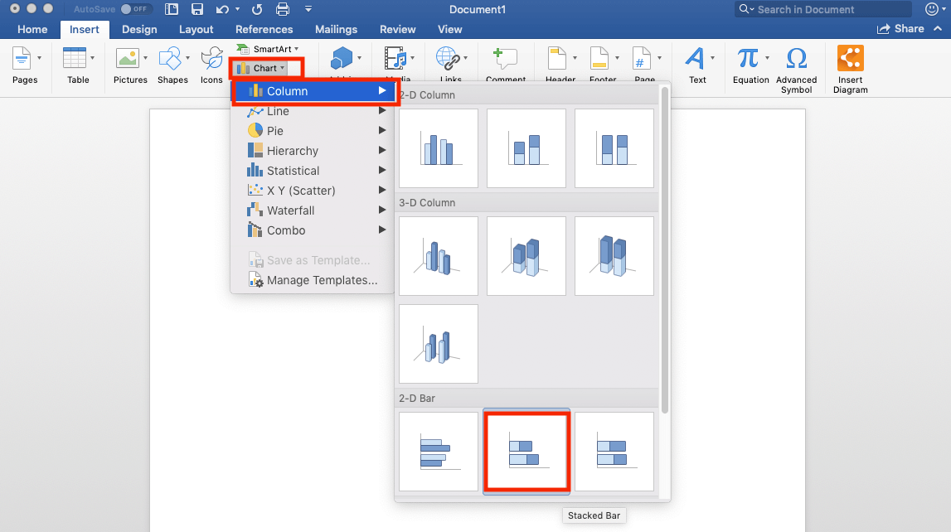Click the Header icon
Viewport: 951px width, 532px height.
[x=557, y=59]
